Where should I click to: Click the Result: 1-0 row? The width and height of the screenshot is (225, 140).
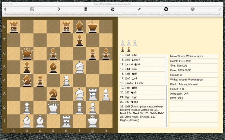[x=193, y=89]
